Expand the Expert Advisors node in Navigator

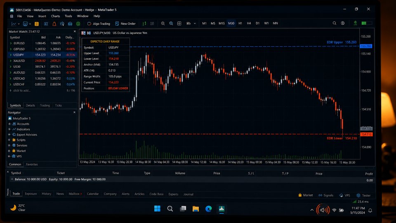tap(9, 135)
